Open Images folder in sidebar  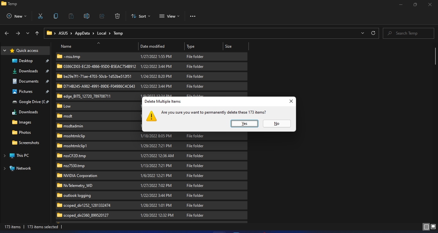click(25, 122)
